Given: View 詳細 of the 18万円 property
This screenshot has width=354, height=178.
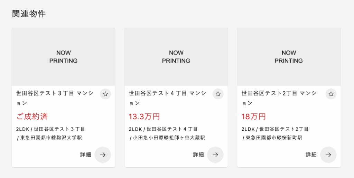Looking at the screenshot, I should click(x=311, y=155).
